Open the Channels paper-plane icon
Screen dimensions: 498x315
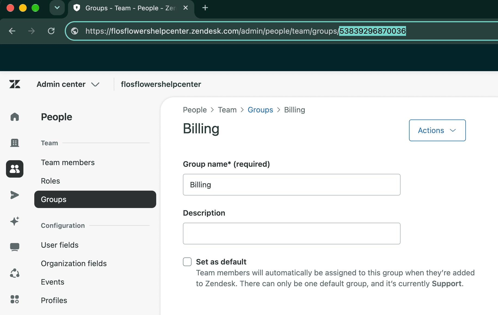pyautogui.click(x=15, y=195)
